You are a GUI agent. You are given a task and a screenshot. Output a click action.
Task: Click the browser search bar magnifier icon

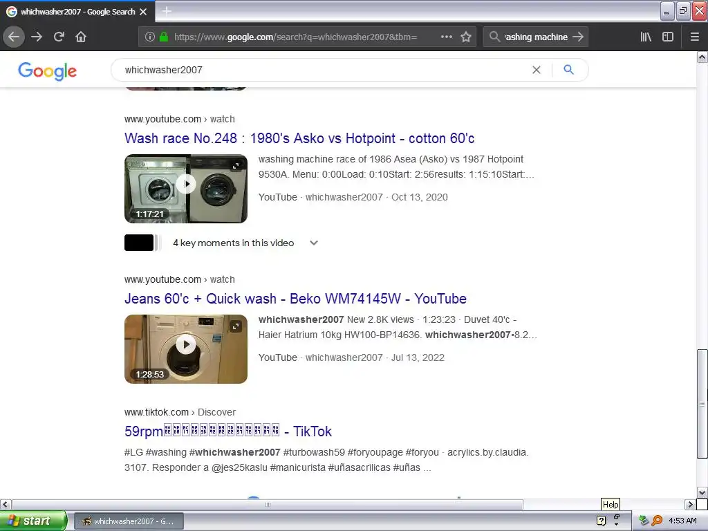(x=495, y=37)
